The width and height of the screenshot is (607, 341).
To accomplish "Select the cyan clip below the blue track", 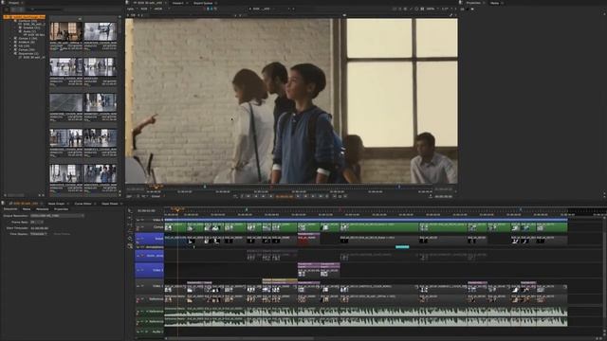I will pos(402,246).
